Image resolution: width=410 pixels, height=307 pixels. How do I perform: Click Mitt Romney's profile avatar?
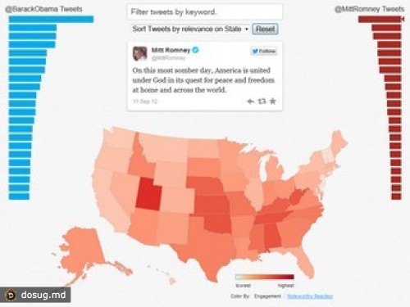coord(140,53)
